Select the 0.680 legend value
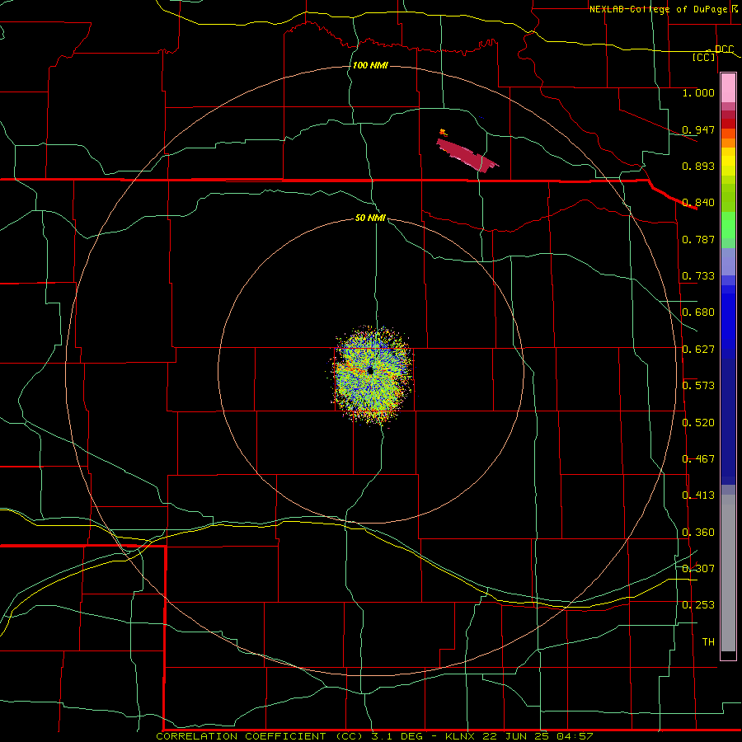The width and height of the screenshot is (742, 742). 698,312
